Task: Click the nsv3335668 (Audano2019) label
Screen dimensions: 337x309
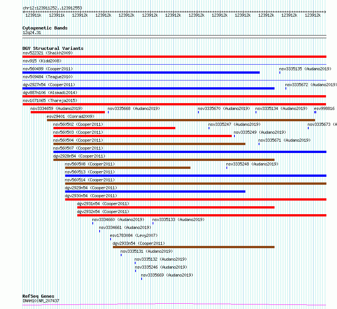Action: click(134, 108)
